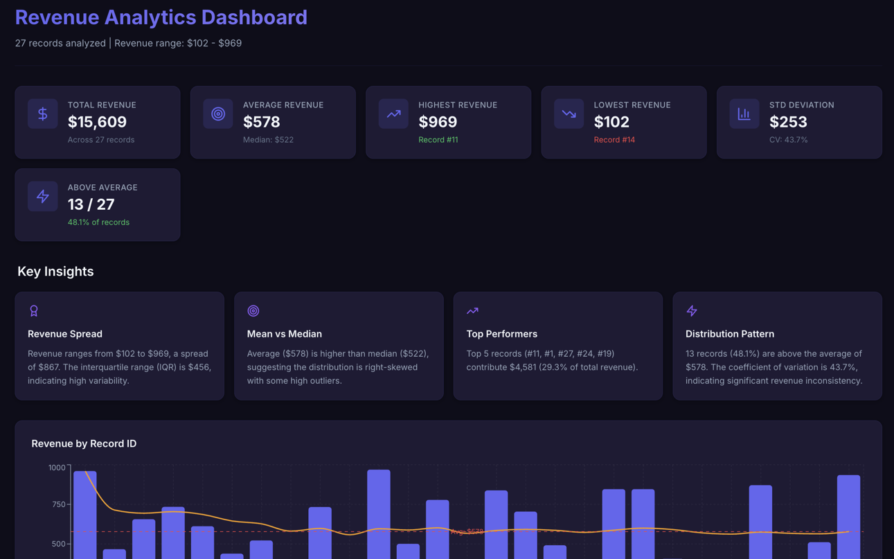The height and width of the screenshot is (559, 894).
Task: Click the lightning bolt icon in Above Average card
Action: pyautogui.click(x=42, y=196)
